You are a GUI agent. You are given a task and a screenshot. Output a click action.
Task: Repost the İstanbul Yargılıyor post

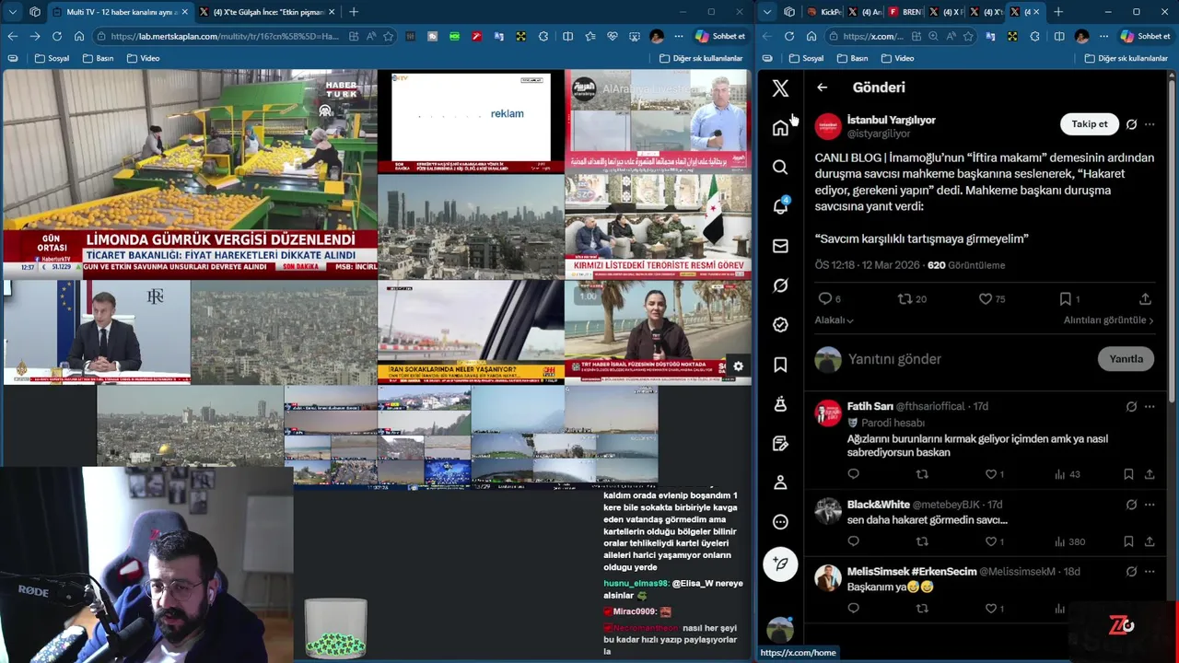(x=912, y=298)
